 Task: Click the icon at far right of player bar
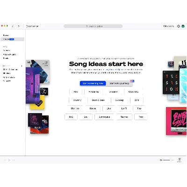[x=180, y=160]
